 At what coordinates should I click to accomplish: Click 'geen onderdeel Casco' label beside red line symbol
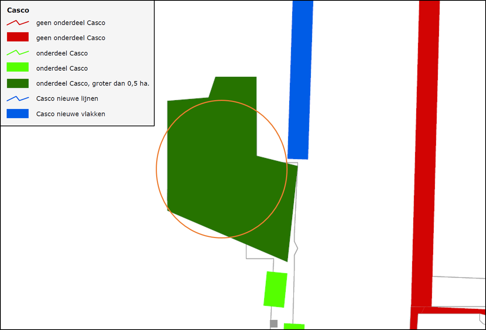pos(71,23)
